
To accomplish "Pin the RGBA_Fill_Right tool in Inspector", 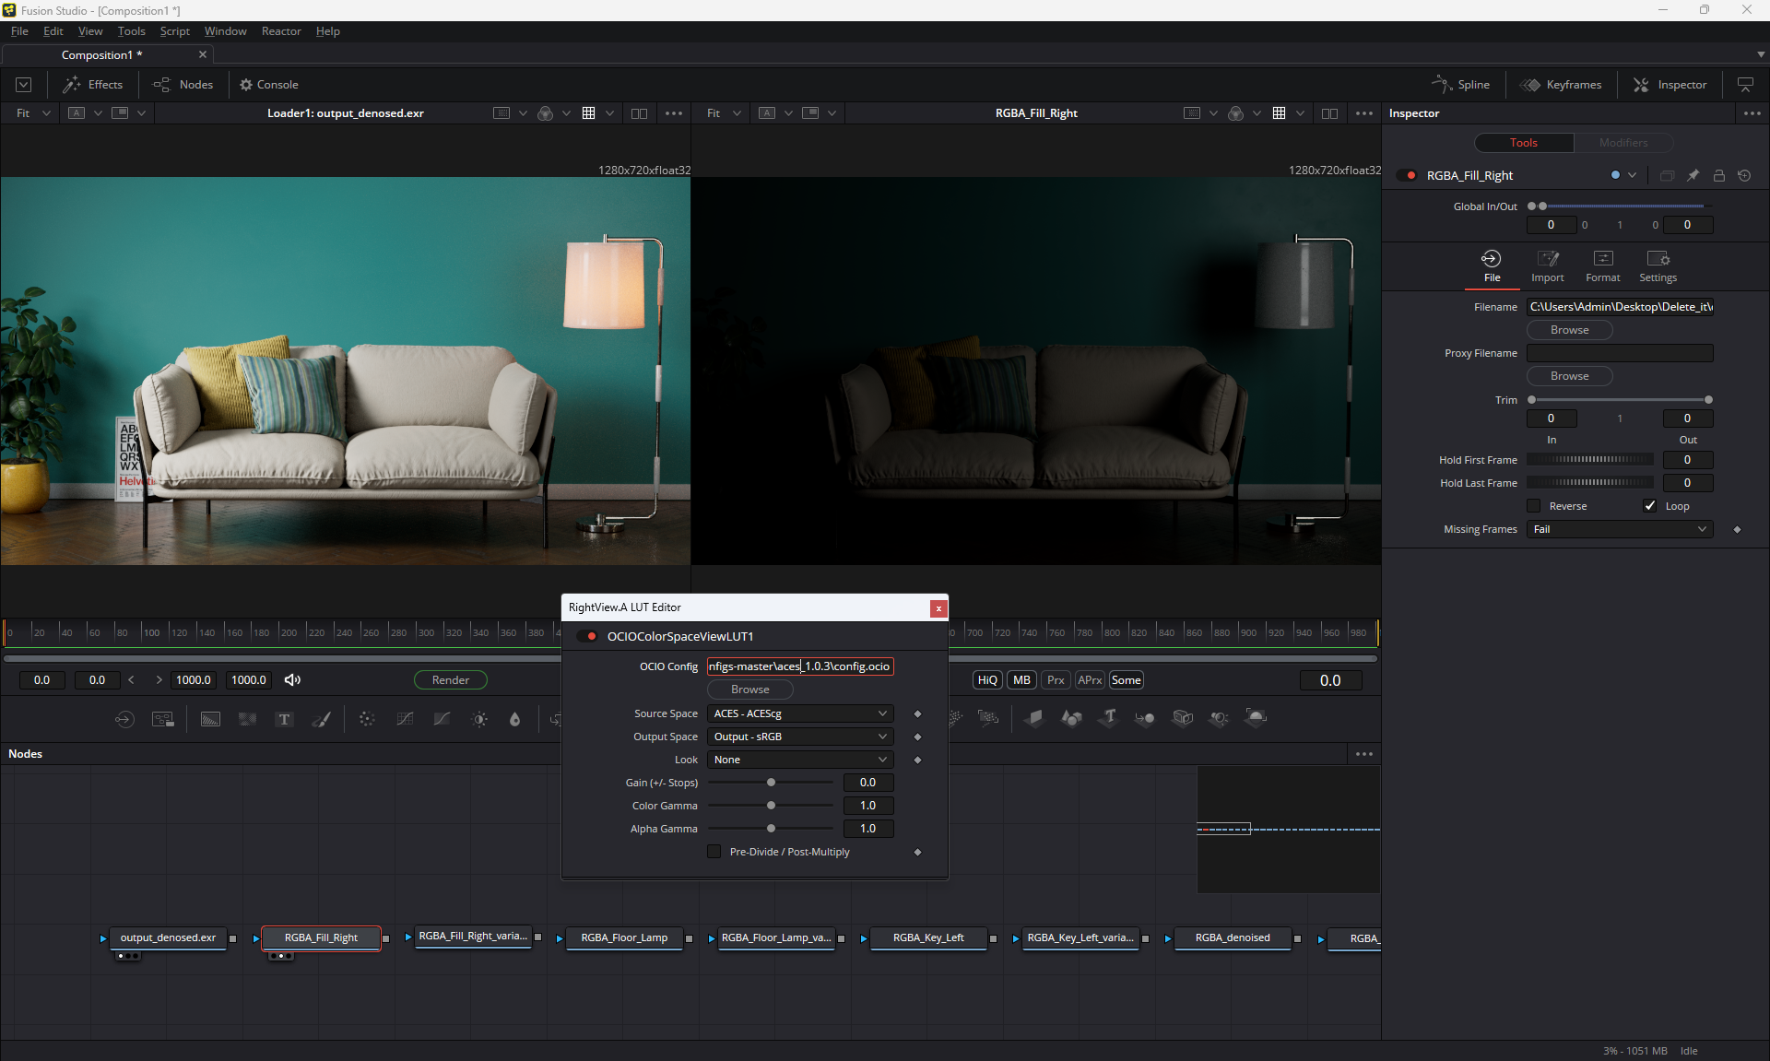I will point(1693,175).
